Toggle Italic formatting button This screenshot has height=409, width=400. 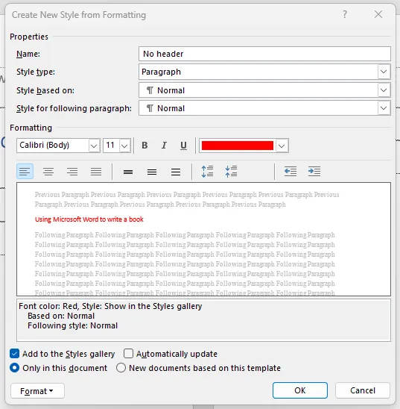click(164, 146)
